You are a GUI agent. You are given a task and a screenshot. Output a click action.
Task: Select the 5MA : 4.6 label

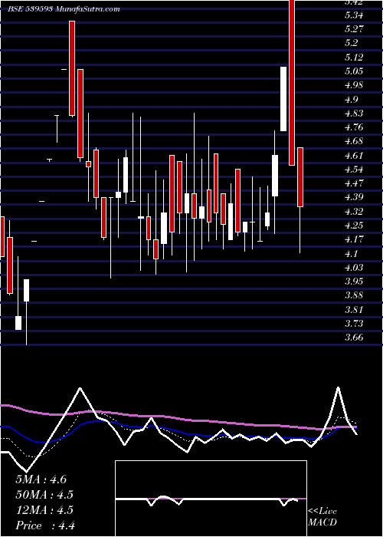pyautogui.click(x=41, y=479)
